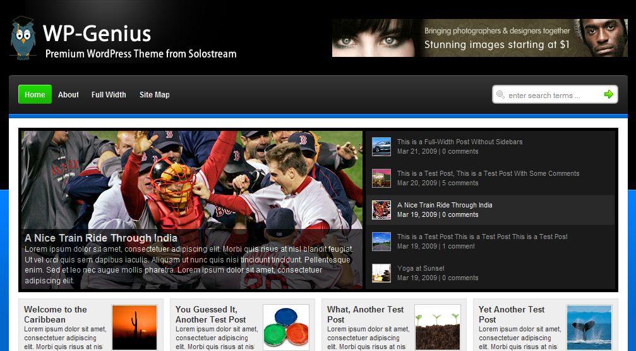636x351 pixels.
Task: Click the seedlings in soil thumbnail
Action: [438, 328]
